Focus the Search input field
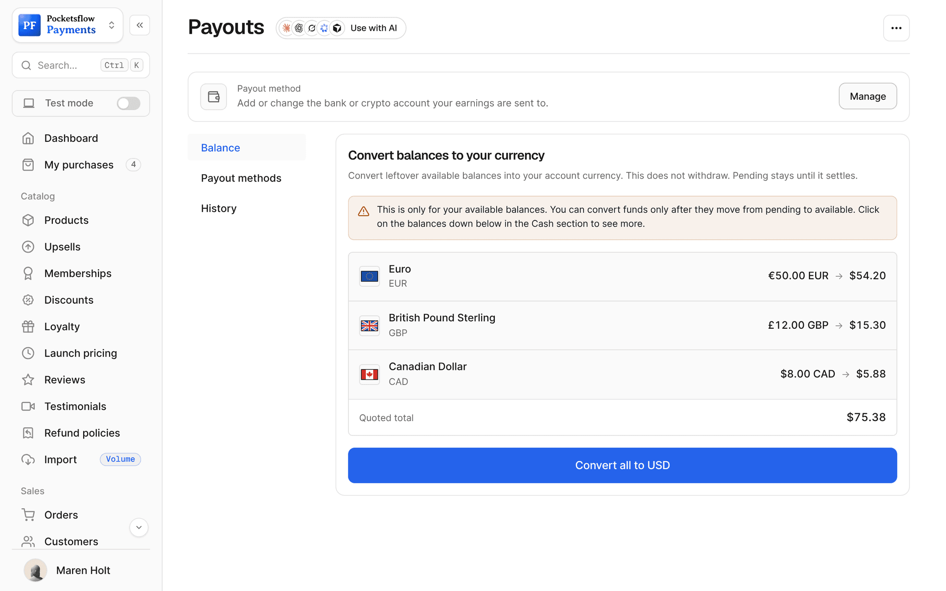The height and width of the screenshot is (591, 946). point(81,65)
